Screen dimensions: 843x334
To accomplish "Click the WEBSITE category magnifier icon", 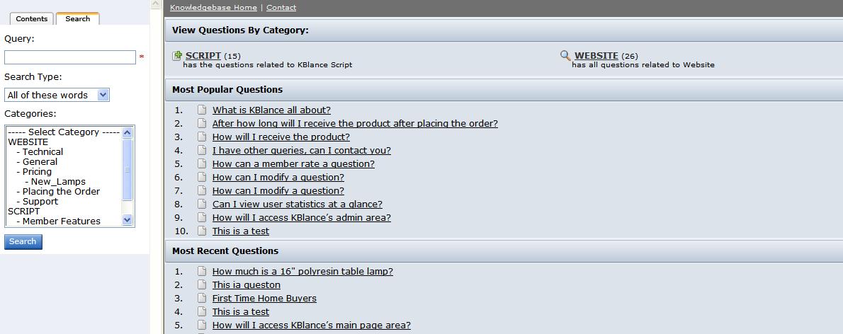I will coord(565,55).
